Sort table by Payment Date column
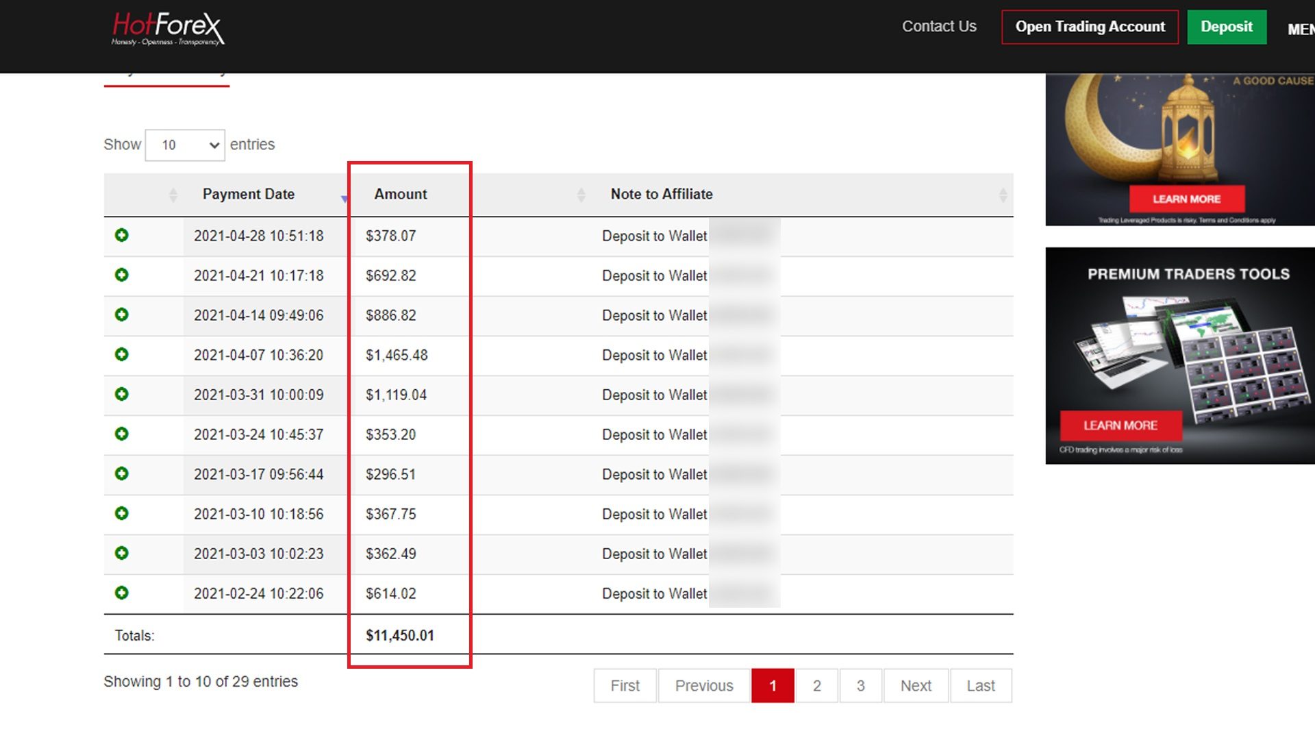The height and width of the screenshot is (740, 1315). [x=249, y=195]
